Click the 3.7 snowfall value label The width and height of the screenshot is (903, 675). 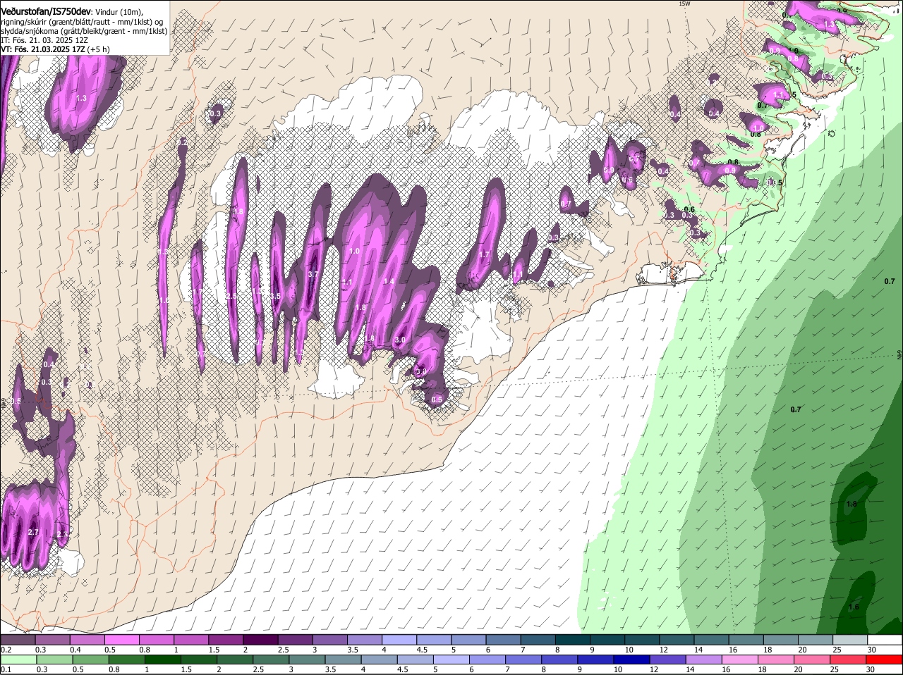(x=314, y=274)
